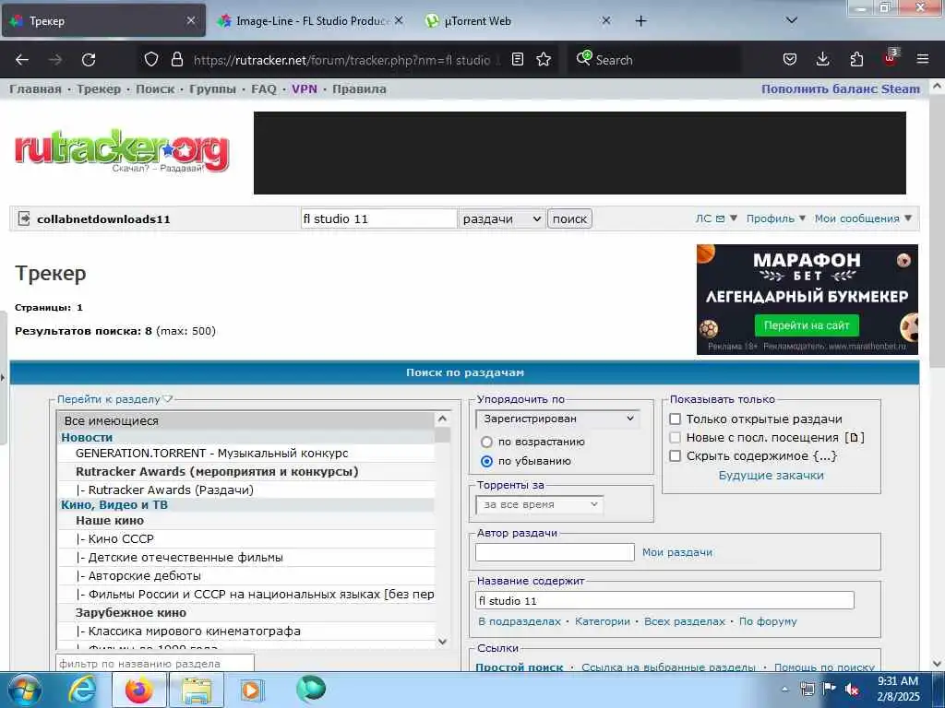This screenshot has width=945, height=708.
Task: Click the Категории link
Action: (602, 621)
